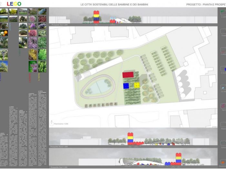Select the heading "LE CITTA' SOSTENIBILI DELLE BAMBINE E DEI BAMBINI"

114,5
